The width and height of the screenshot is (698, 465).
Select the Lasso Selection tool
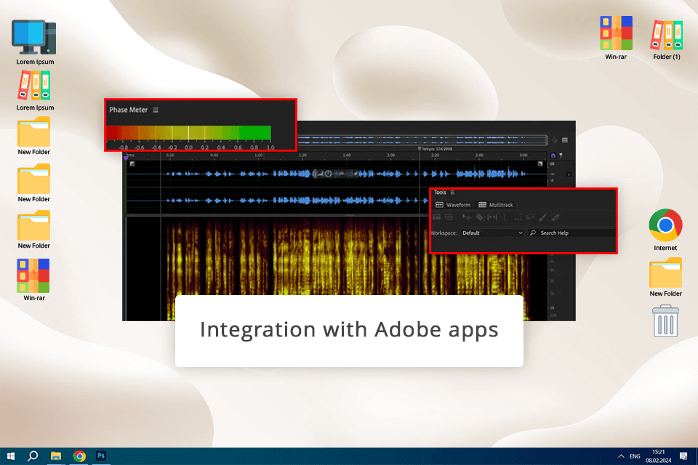[x=530, y=217]
